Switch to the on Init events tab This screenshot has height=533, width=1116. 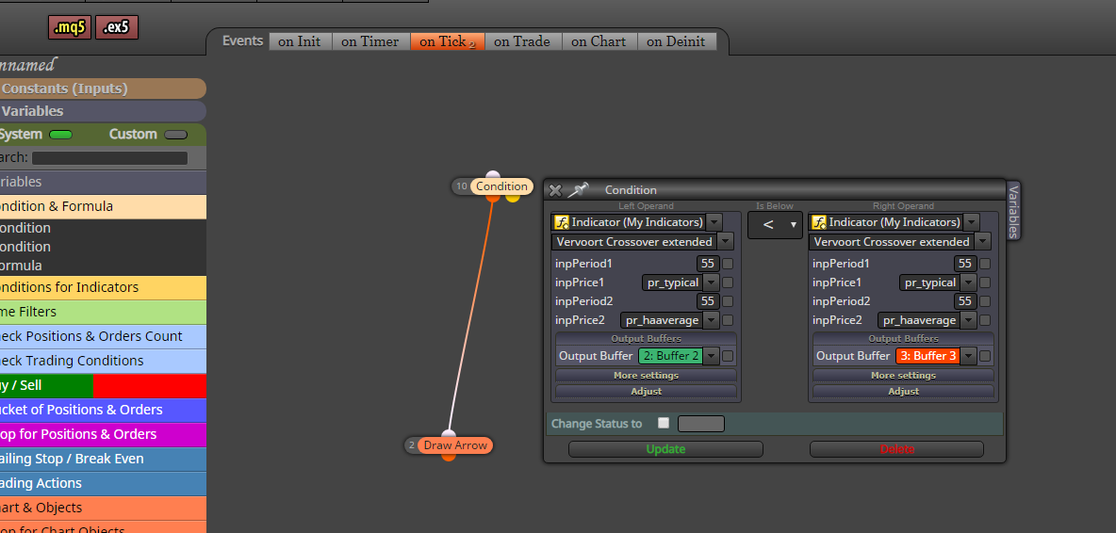coord(300,41)
